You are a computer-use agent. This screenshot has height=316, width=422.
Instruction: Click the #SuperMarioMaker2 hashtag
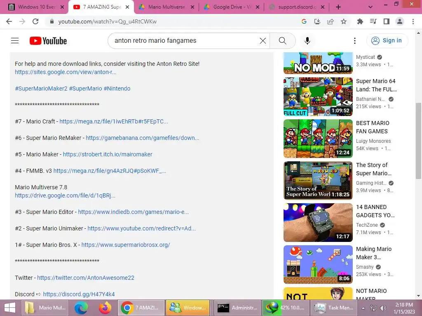pyautogui.click(x=41, y=88)
